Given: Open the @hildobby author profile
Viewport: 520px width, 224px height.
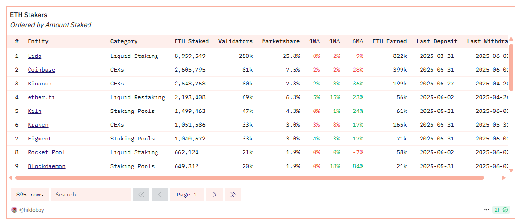Looking at the screenshot, I should [31, 210].
